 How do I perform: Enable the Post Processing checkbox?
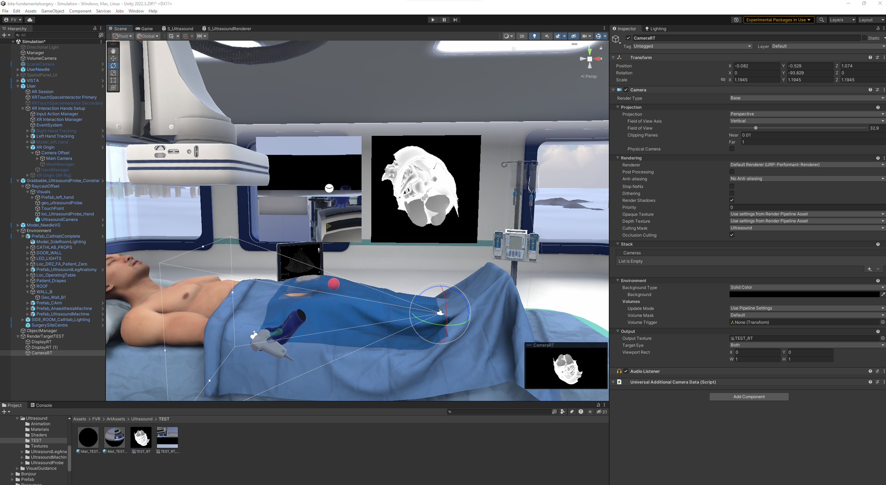coord(732,172)
